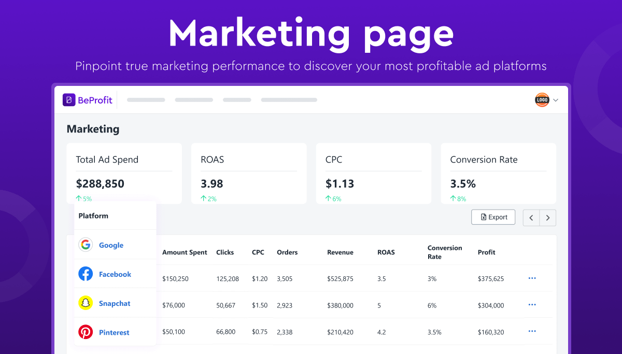The image size is (622, 354).
Task: Click the Snapchat ghost icon
Action: pyautogui.click(x=86, y=303)
